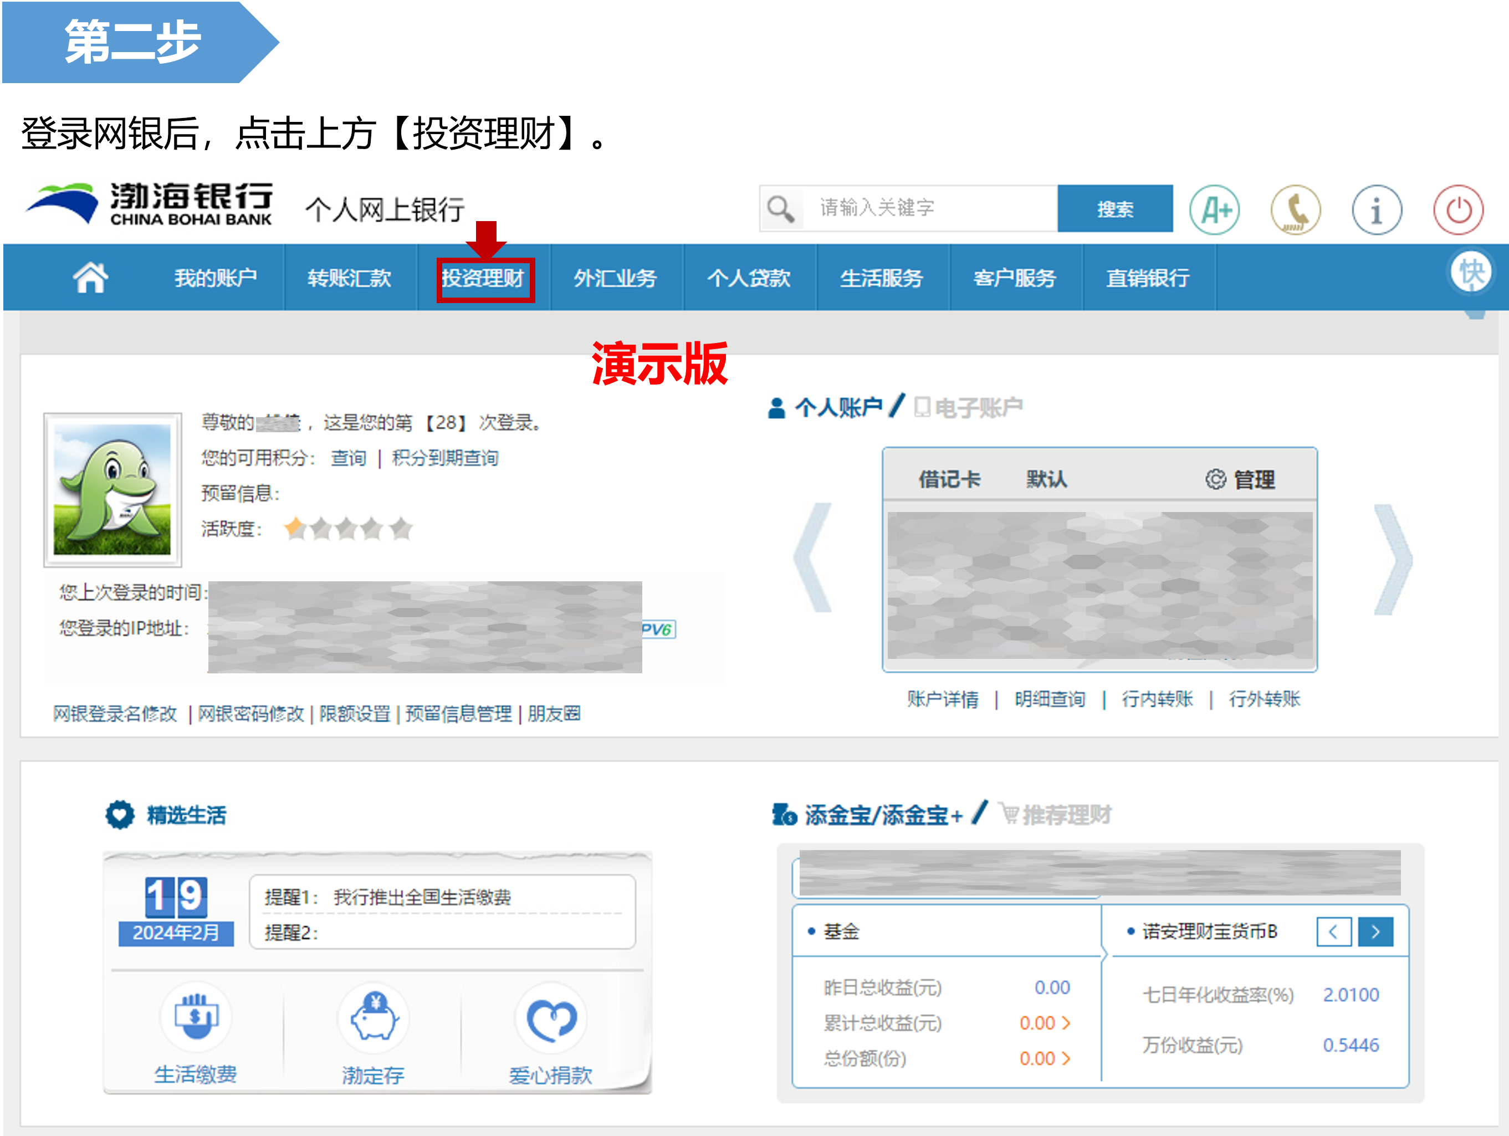Click the IPV6 badge

(658, 629)
